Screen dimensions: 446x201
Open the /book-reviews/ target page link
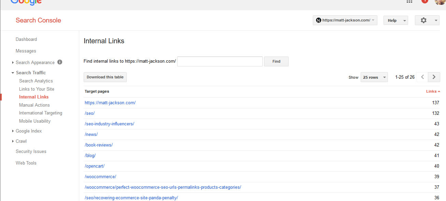point(99,145)
